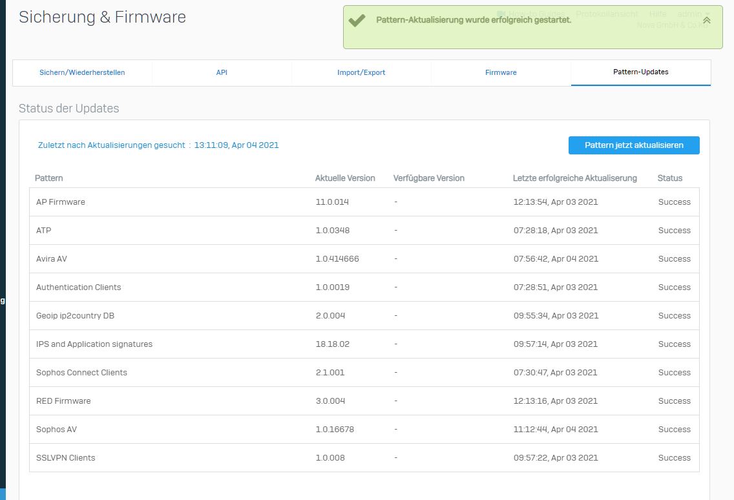Viewport: 734px width, 500px height.
Task: Click Letzte erfolgreiche Aktualisierung column header
Action: coord(575,178)
